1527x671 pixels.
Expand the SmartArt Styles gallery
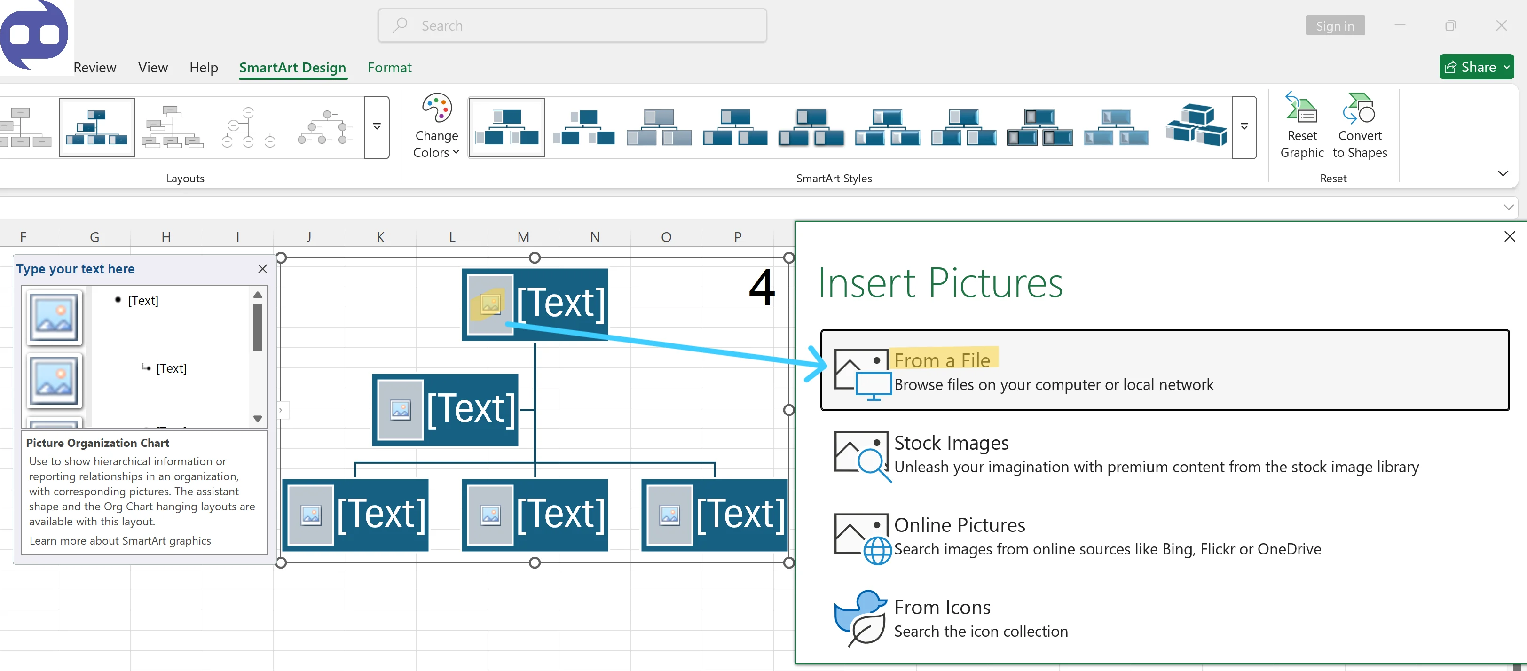pyautogui.click(x=1244, y=127)
